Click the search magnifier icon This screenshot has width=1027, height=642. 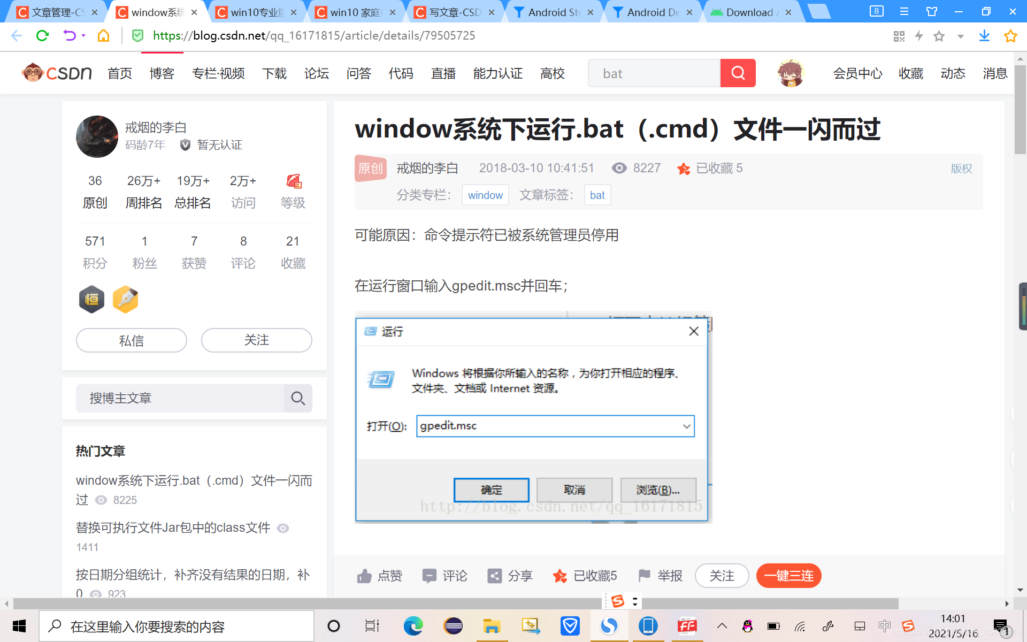[x=298, y=397]
